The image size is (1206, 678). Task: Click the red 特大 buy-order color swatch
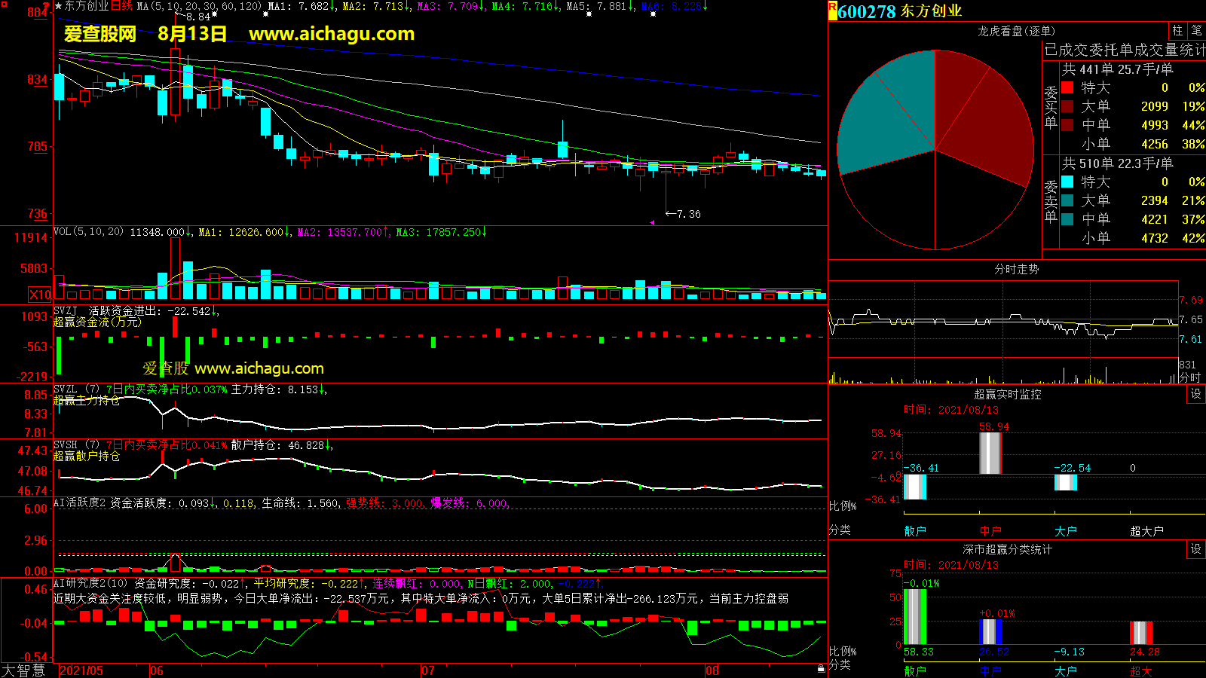(x=1067, y=87)
